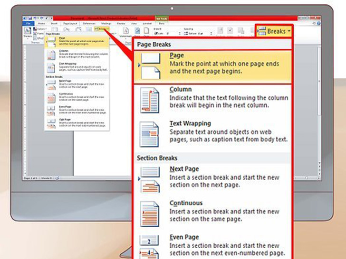
Task: Switch to the View ribbon tab
Action: pyautogui.click(x=134, y=23)
